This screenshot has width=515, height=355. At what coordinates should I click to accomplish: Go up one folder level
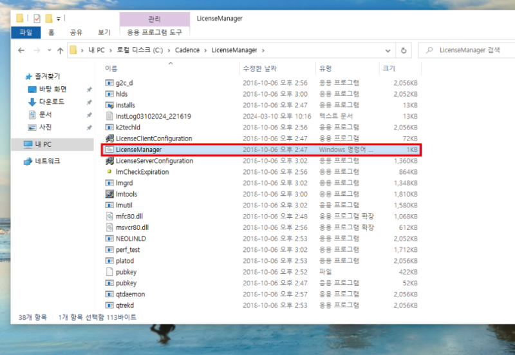(x=60, y=50)
